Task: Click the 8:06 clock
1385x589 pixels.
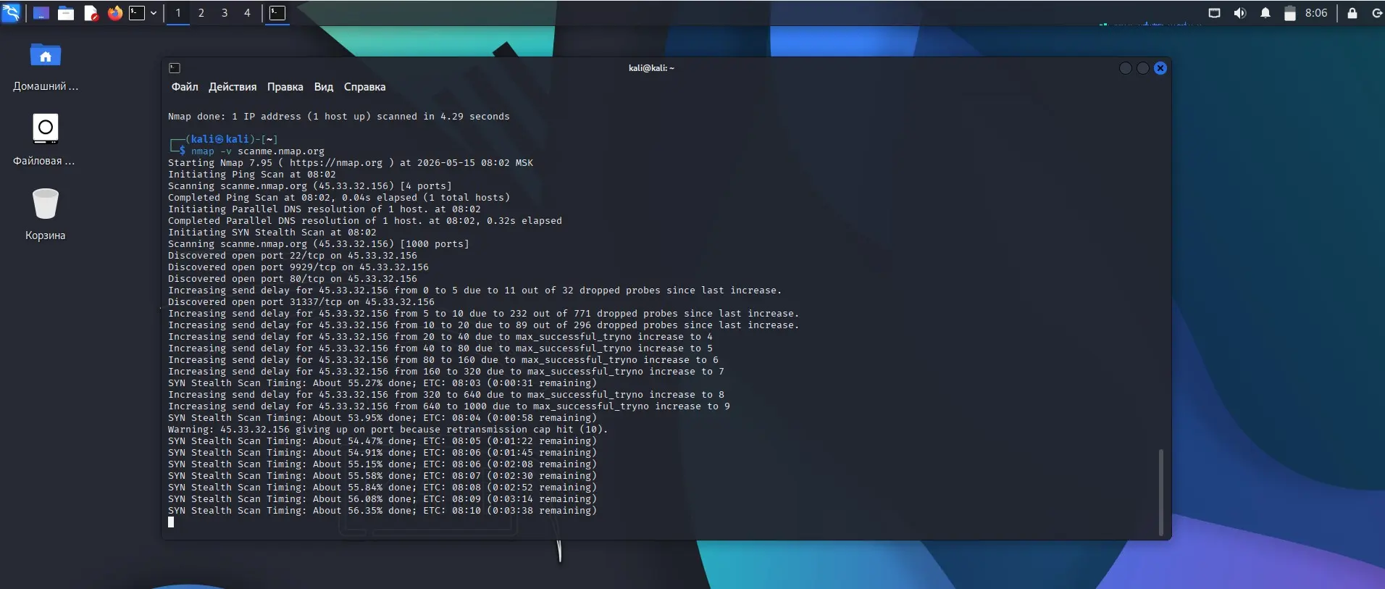Action: [x=1316, y=13]
